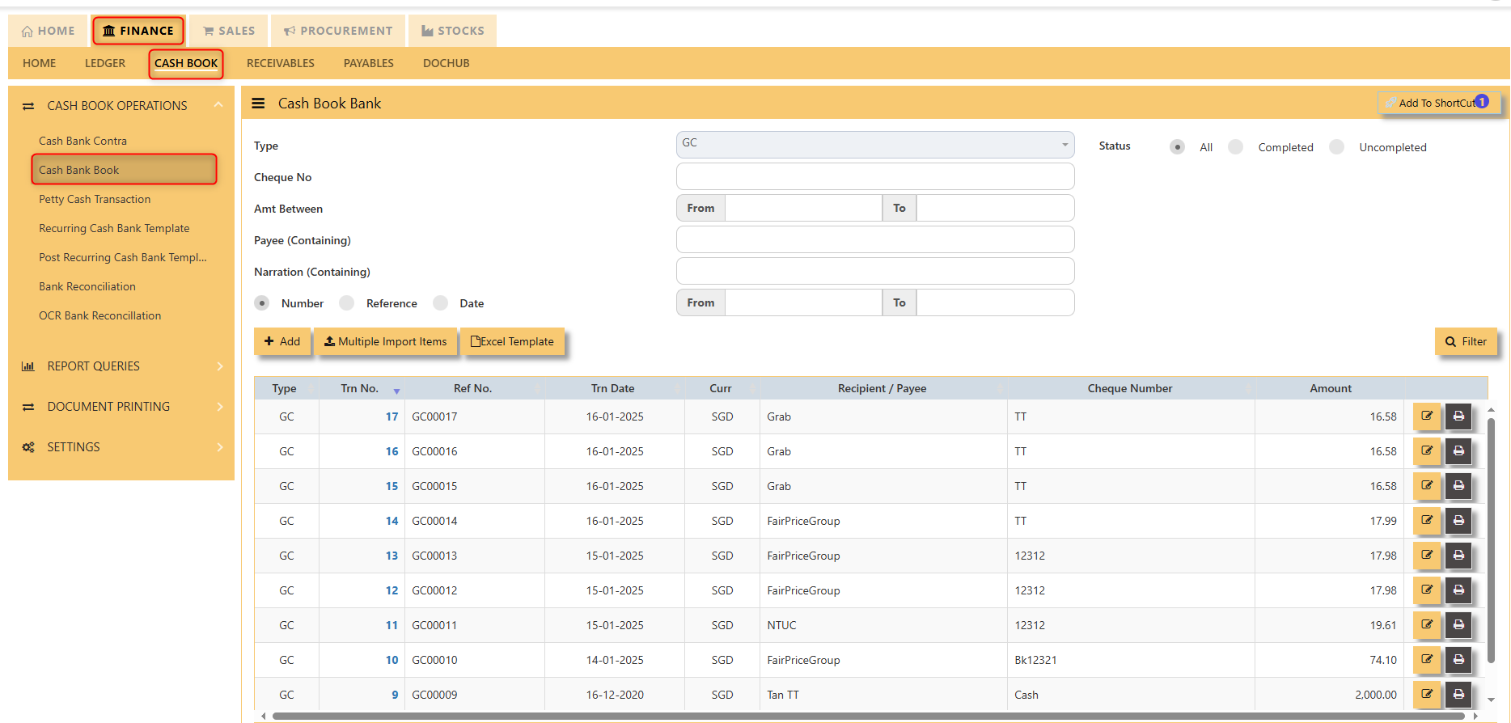Viewport: 1511px width, 723px height.
Task: Select the Completed status radio button
Action: pyautogui.click(x=1235, y=147)
